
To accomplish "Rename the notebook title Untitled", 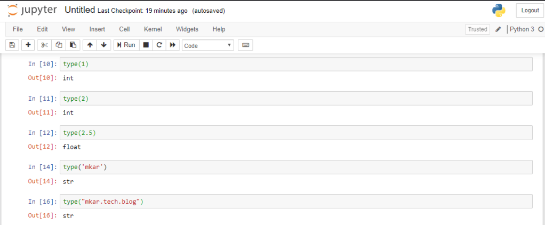I will tap(79, 10).
